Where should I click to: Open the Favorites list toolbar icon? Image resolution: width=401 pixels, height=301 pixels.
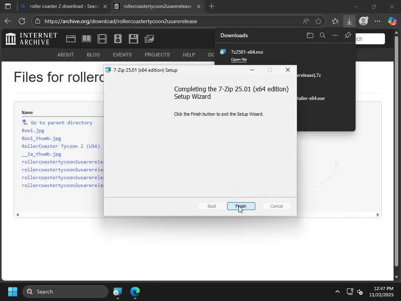click(x=335, y=21)
